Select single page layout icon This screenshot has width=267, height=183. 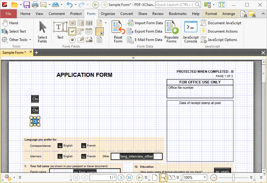154,178
